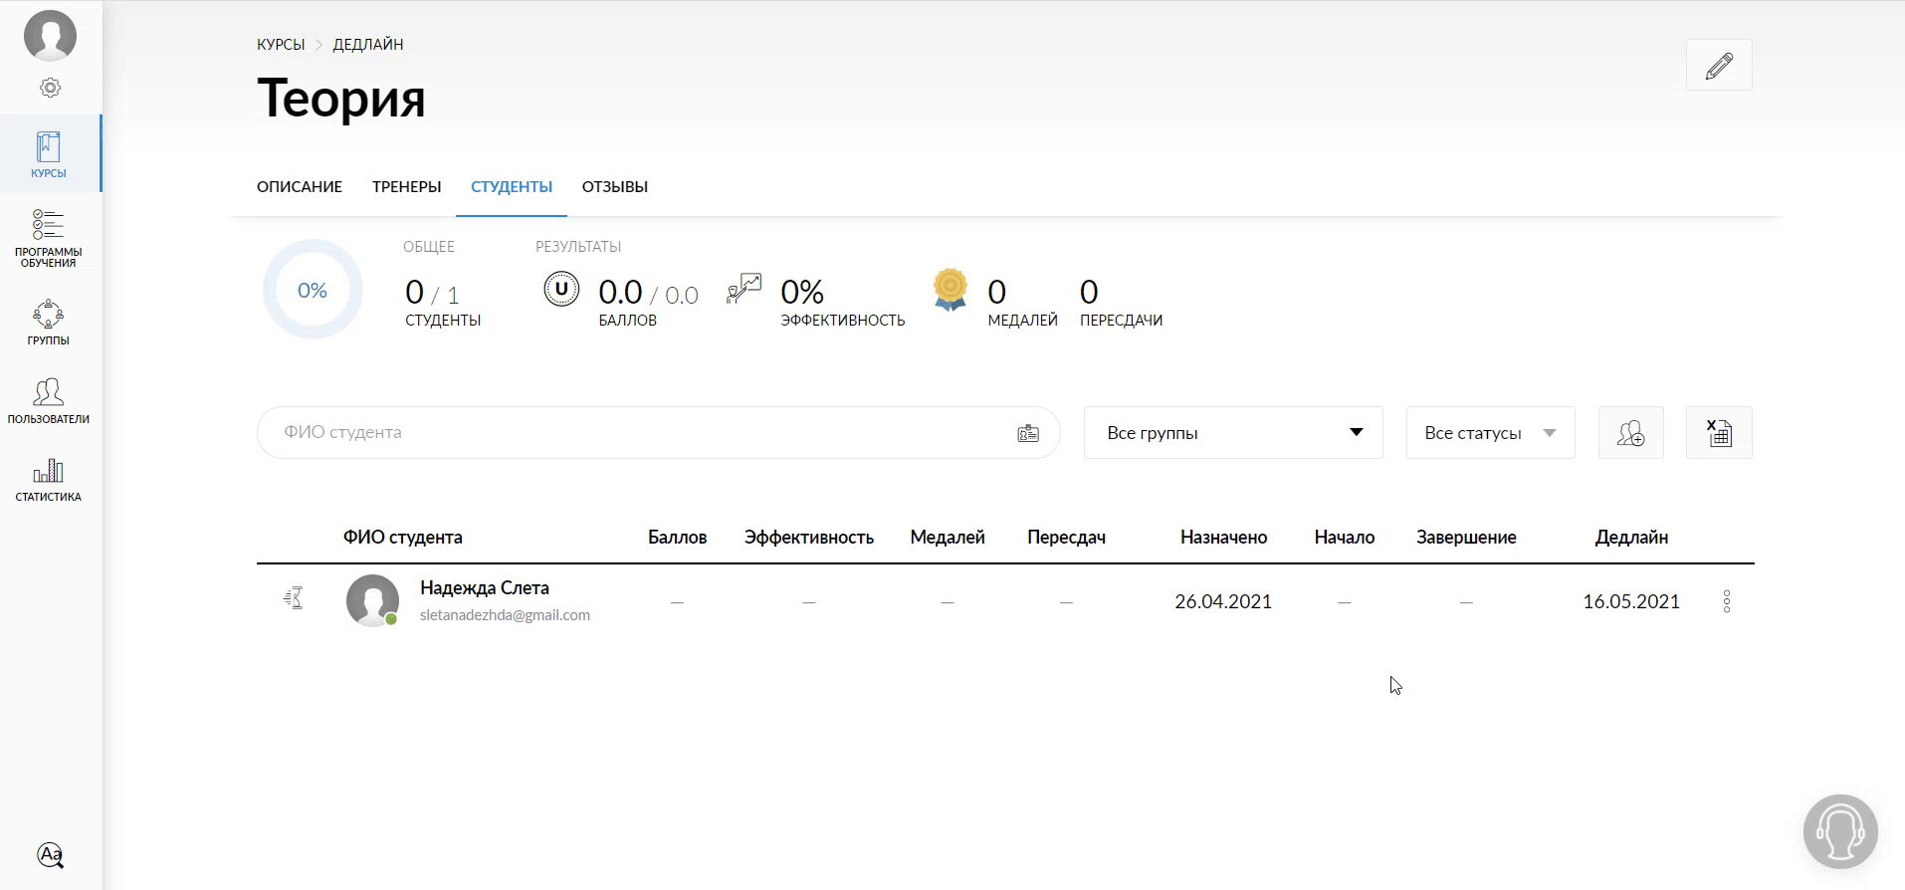Sort by Назначено column header
Screen dimensions: 1905x890
[1223, 538]
